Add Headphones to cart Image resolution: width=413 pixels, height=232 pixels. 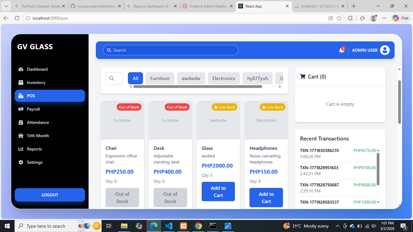point(266,198)
